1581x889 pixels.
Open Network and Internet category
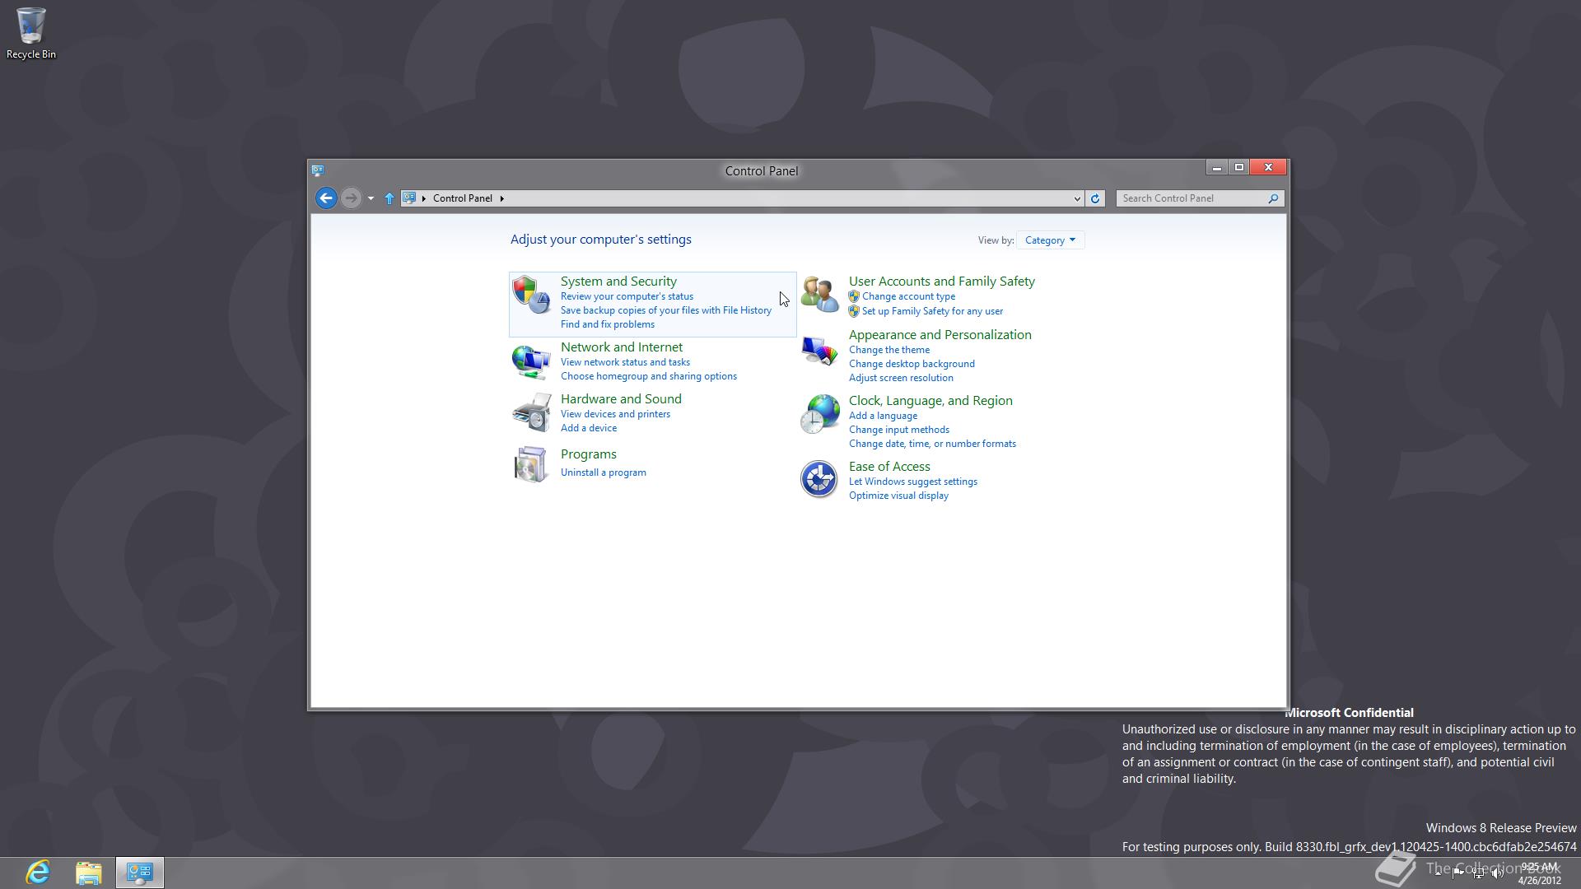pos(622,347)
